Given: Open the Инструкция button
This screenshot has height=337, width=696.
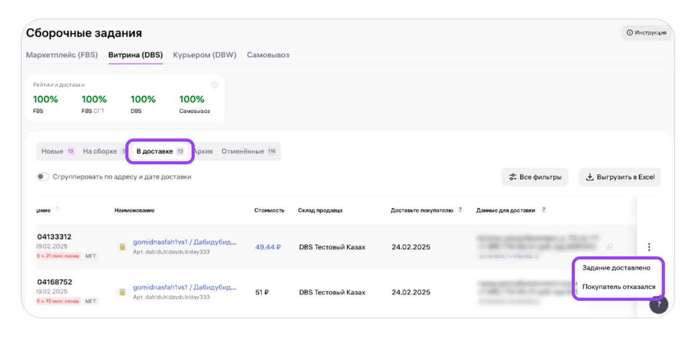Looking at the screenshot, I should (x=646, y=33).
